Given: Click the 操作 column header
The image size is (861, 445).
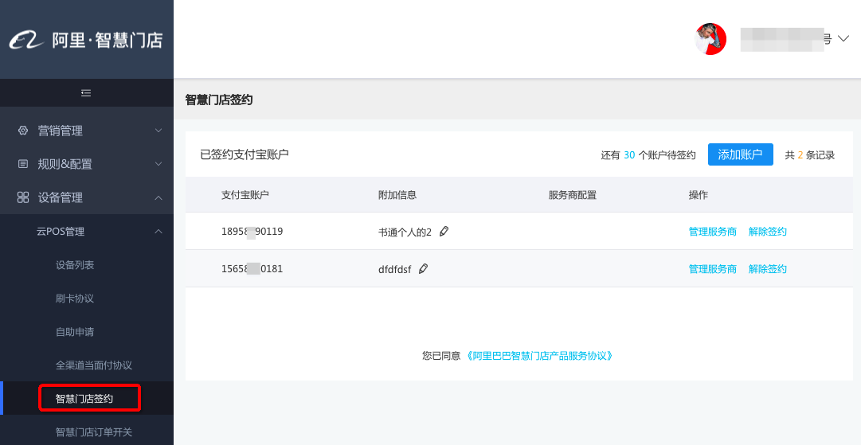Looking at the screenshot, I should tap(699, 195).
